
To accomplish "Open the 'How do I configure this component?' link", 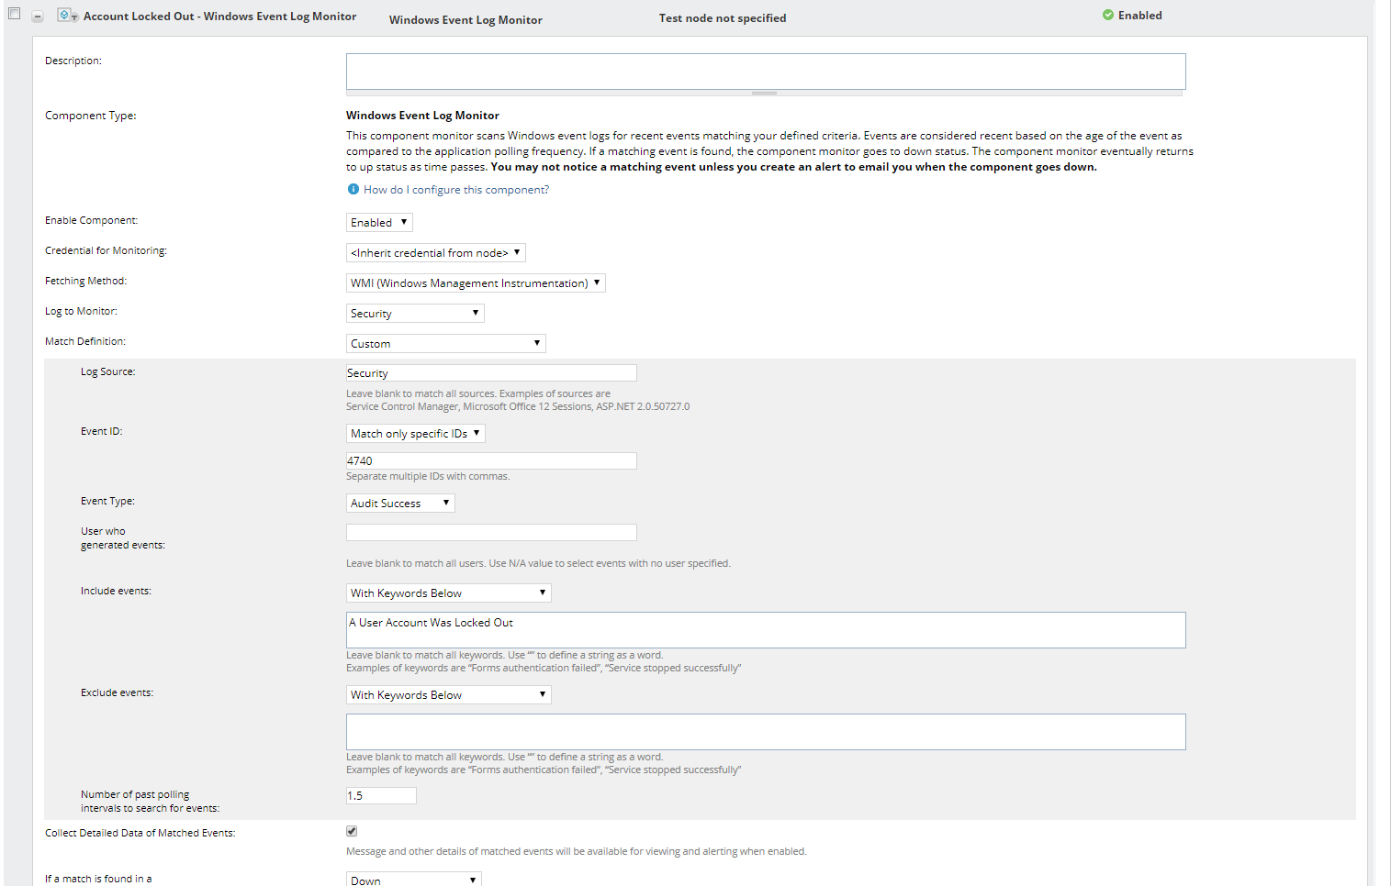I will click(x=456, y=190).
